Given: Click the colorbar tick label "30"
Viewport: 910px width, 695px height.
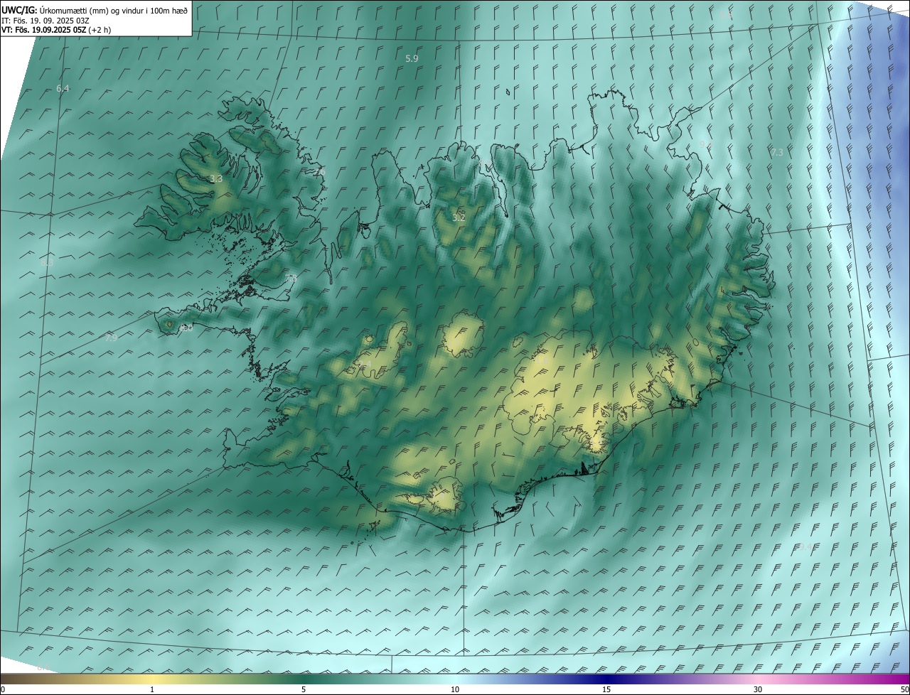Looking at the screenshot, I should point(758,689).
